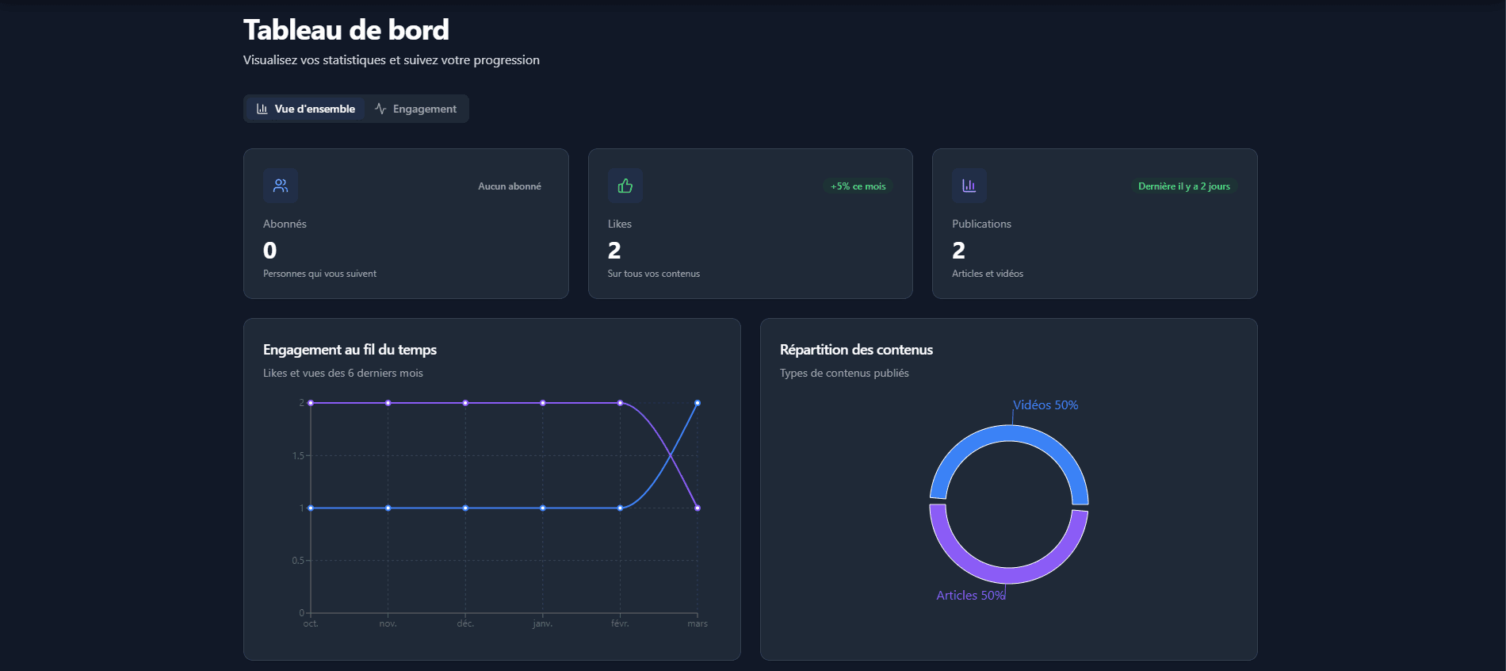Click the thumbs-up icon in Likes card
1506x671 pixels.
tap(625, 186)
